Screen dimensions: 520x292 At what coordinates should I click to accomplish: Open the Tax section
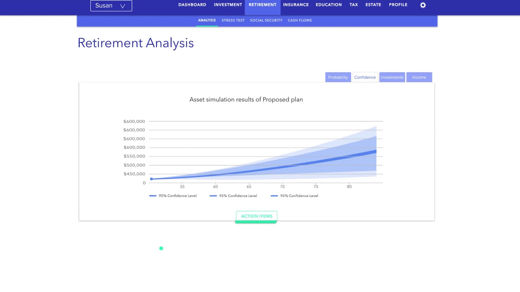coord(353,5)
